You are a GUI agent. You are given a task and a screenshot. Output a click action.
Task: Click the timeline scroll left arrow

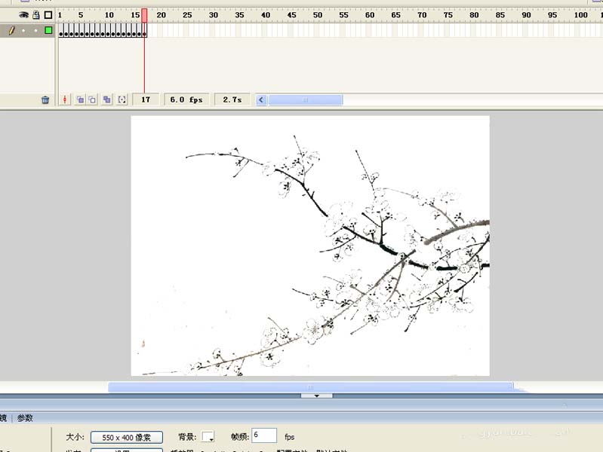(x=261, y=100)
